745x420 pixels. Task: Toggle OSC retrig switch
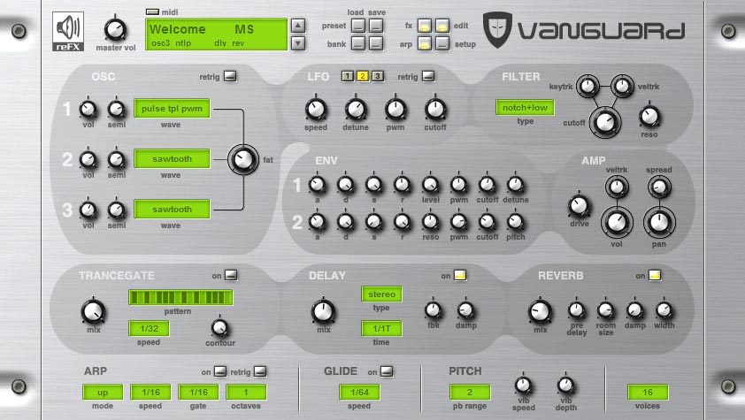pyautogui.click(x=230, y=76)
